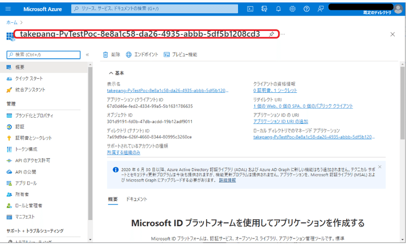Dismiss the ADAL info banner
406x244 pixels.
click(x=380, y=167)
